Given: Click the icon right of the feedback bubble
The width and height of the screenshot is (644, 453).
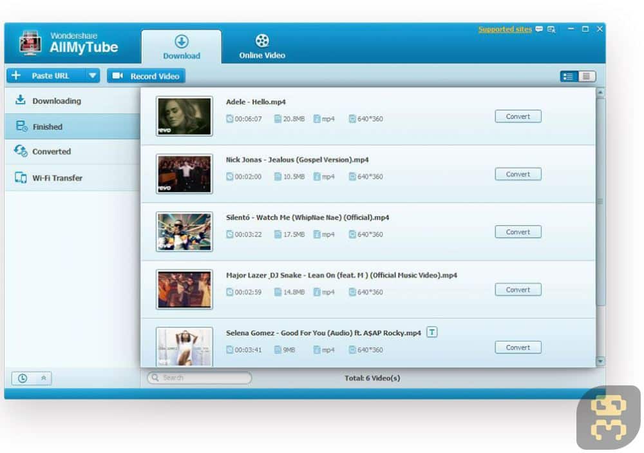Looking at the screenshot, I should (x=552, y=29).
